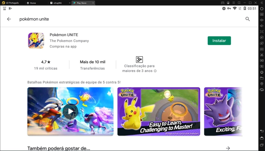Image resolution: width=265 pixels, height=151 pixels.
Task: Open keyboard mapping tool in sidebar
Action: point(262,14)
